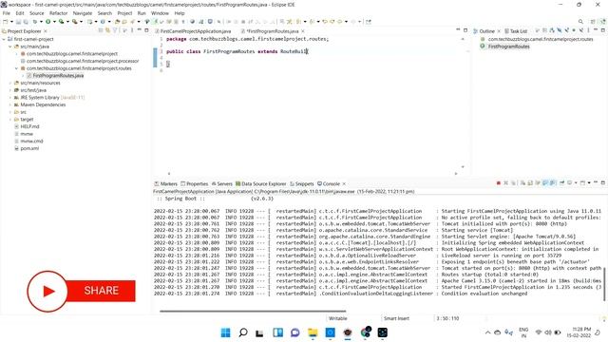Open the Markers view tab
Screen dimensions: 608x342
tap(165, 183)
